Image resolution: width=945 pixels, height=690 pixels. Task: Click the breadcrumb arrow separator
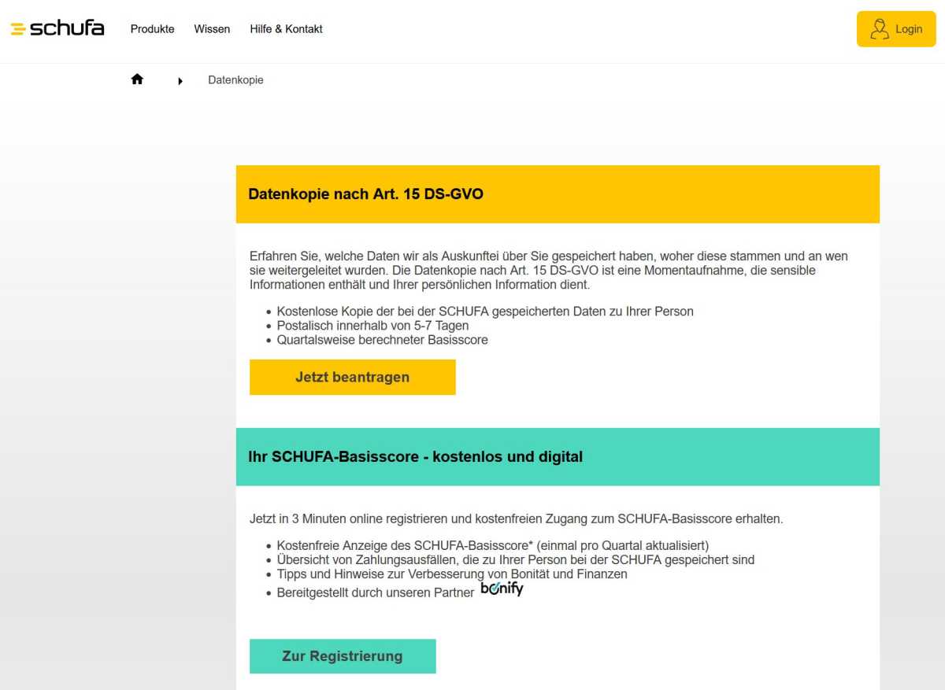click(180, 80)
